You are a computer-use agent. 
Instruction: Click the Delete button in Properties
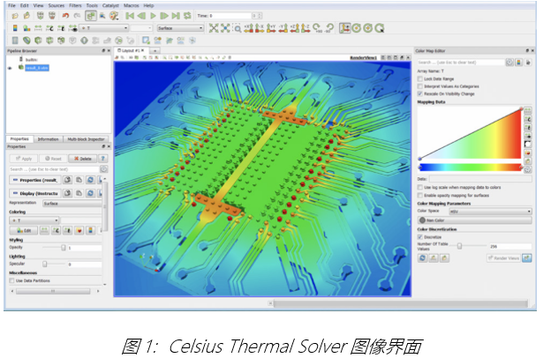[x=83, y=159]
